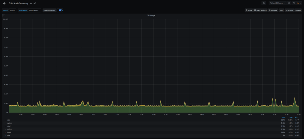
Task: Click the OS / Node Summary title
Action: click(19, 3)
